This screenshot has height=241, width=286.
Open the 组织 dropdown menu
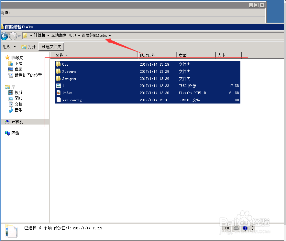[9, 46]
